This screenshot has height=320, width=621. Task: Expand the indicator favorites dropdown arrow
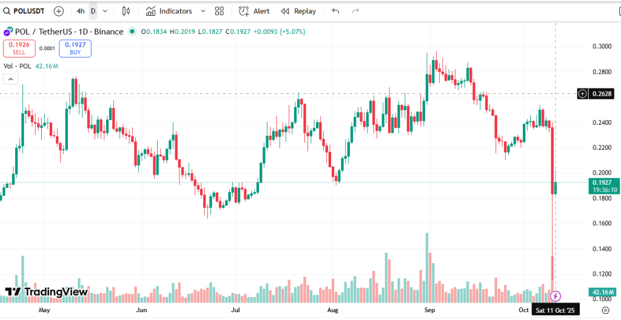pos(203,11)
